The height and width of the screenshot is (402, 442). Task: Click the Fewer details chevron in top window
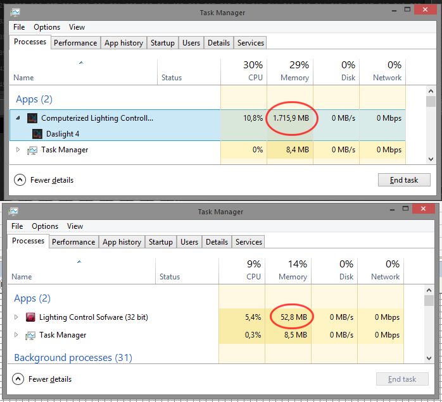(20, 180)
